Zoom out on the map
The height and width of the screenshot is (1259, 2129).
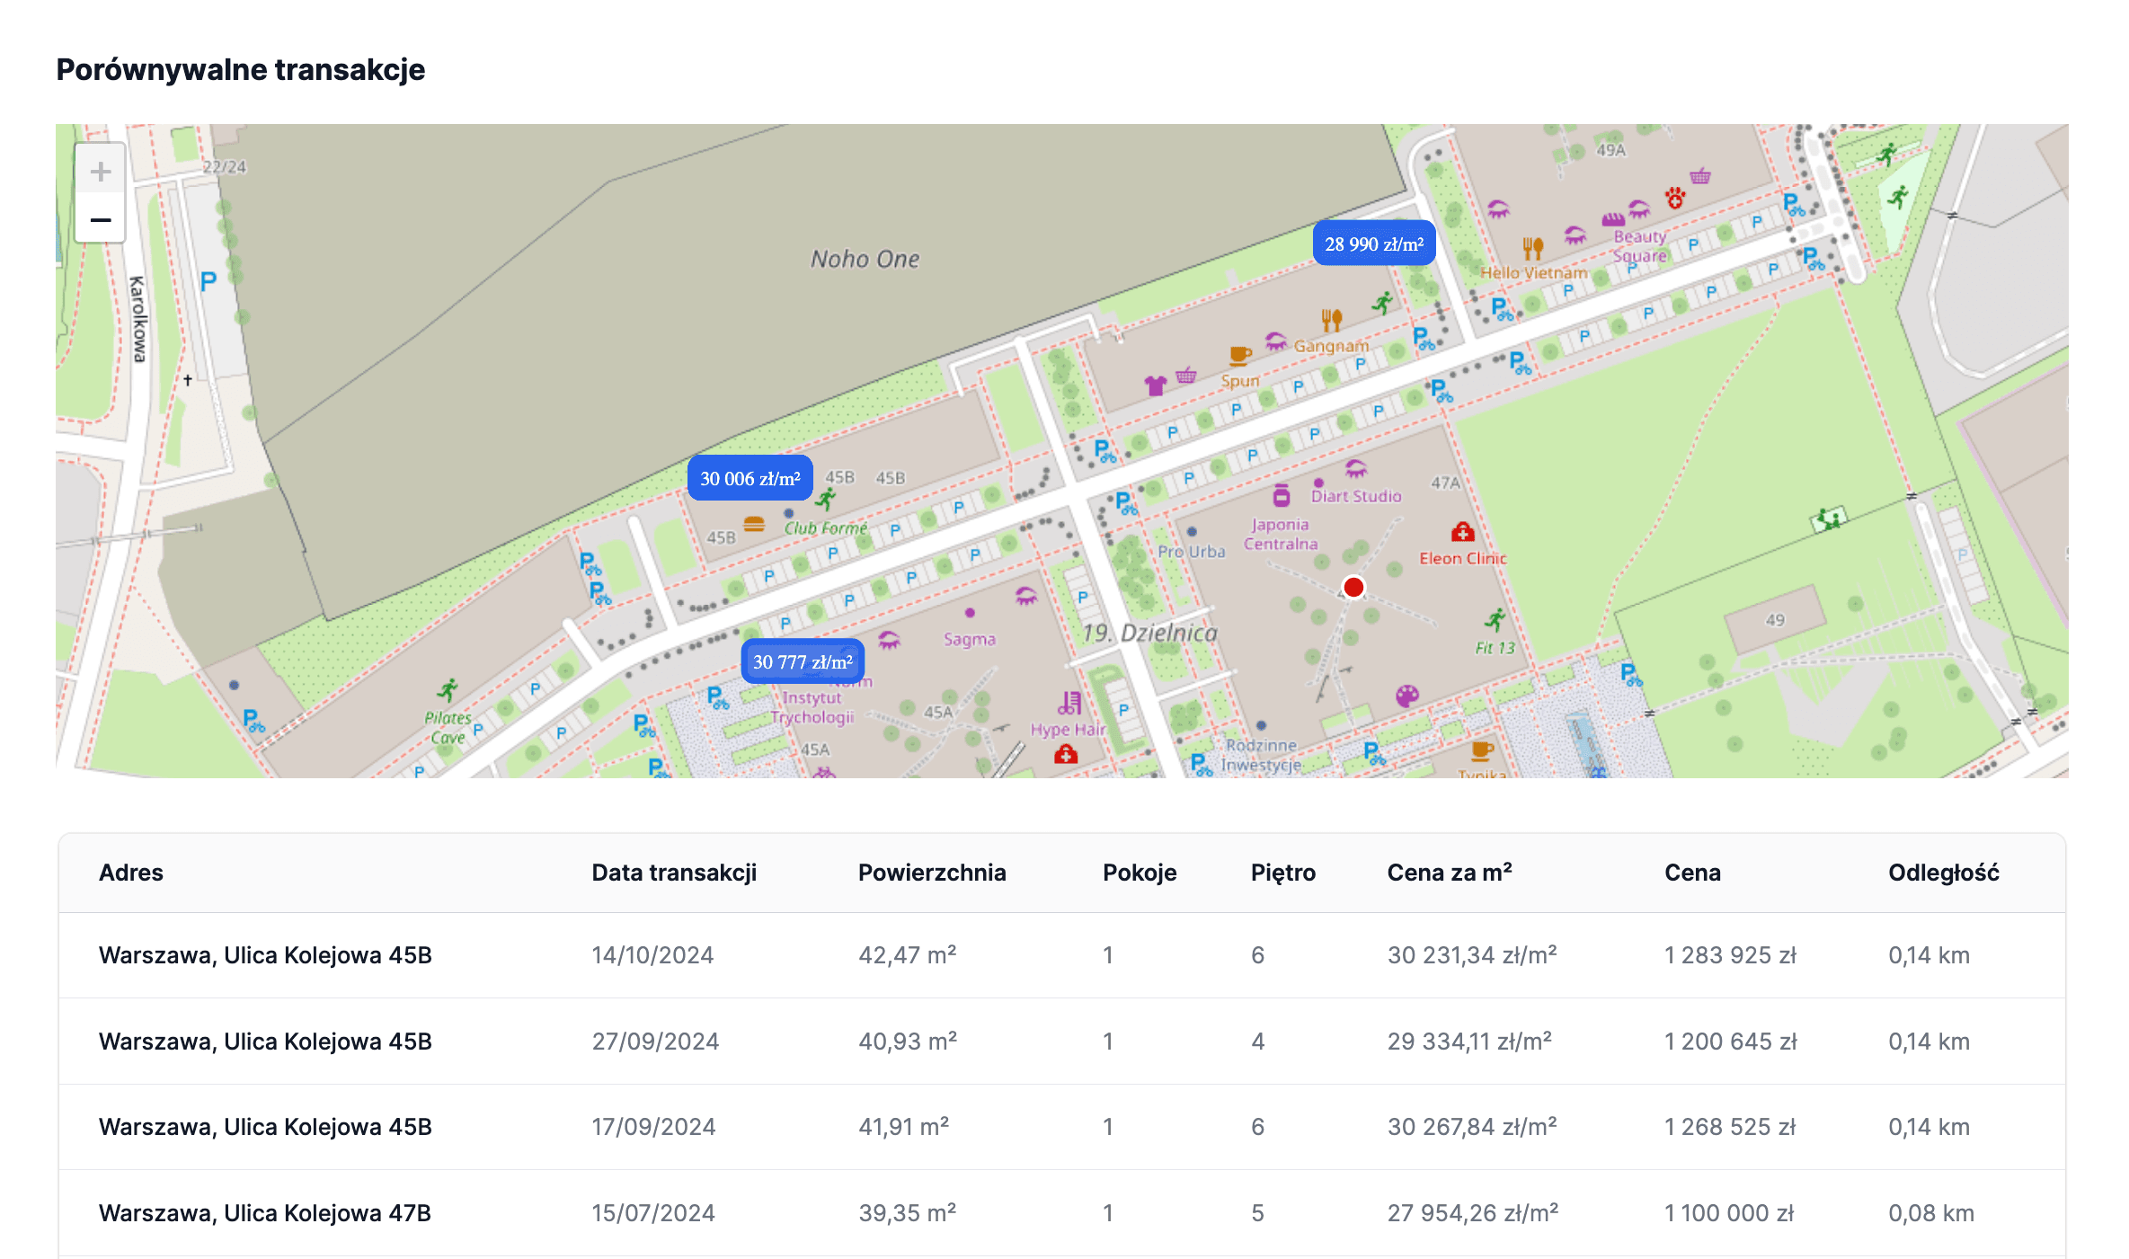(101, 220)
